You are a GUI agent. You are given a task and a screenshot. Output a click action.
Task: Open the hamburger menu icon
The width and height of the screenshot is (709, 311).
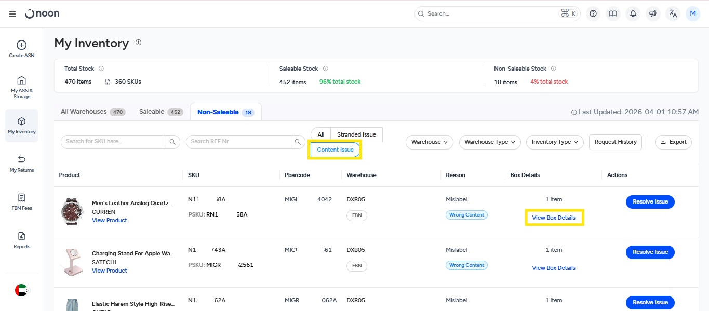12,14
